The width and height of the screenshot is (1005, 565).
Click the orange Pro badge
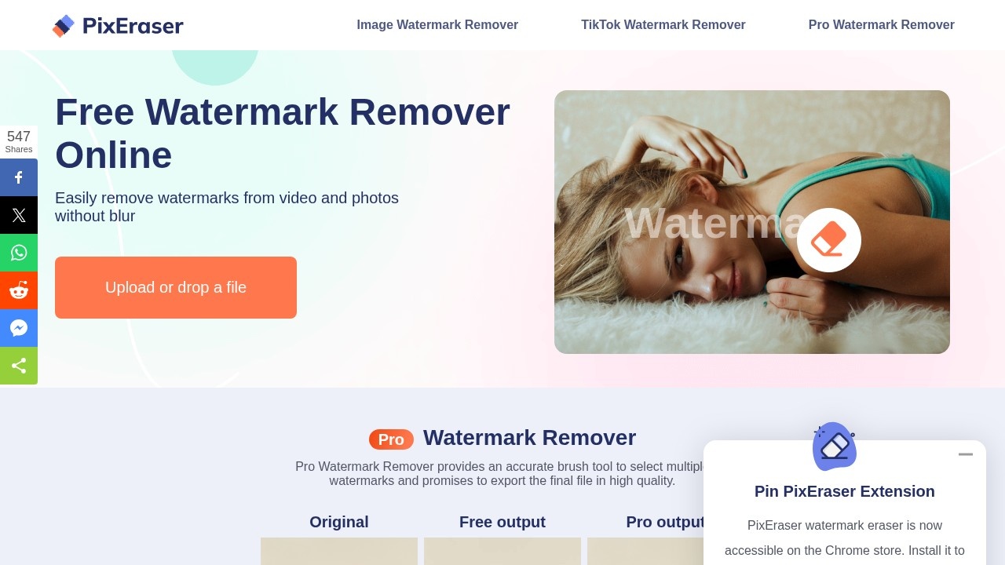391,439
